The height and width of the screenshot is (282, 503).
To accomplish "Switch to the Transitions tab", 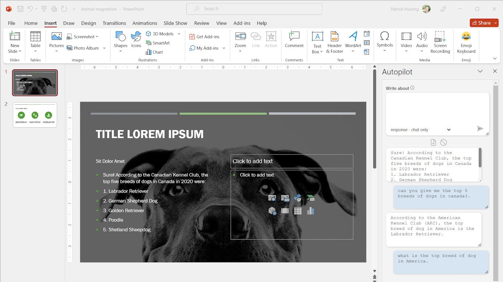I will (x=114, y=23).
